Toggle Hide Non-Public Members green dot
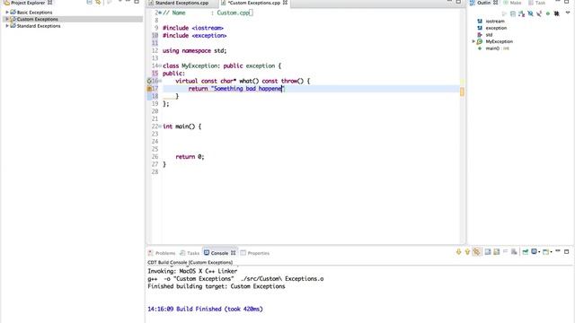575x323 pixels. tap(548, 14)
